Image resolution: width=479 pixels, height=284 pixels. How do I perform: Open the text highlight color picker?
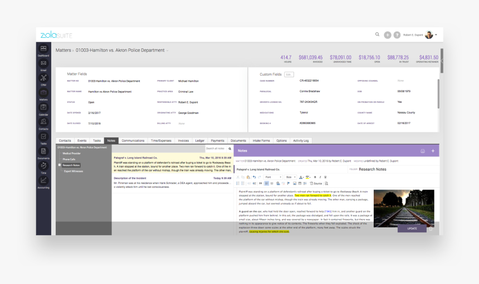tap(307, 177)
